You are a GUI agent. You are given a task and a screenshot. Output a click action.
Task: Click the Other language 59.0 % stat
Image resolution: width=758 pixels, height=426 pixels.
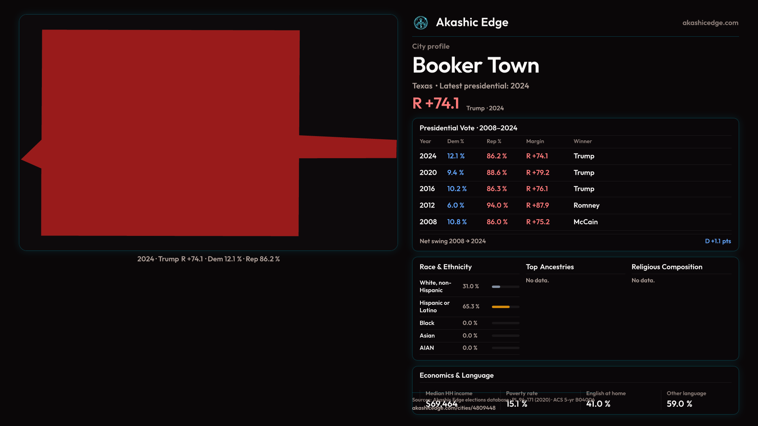pos(679,404)
